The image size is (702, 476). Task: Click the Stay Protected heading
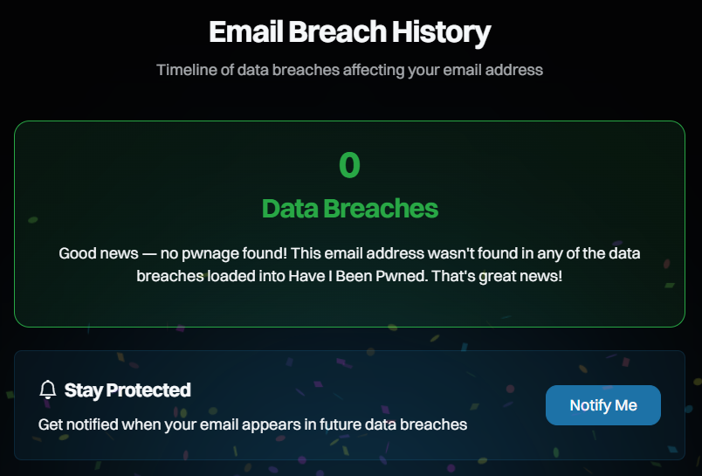127,390
